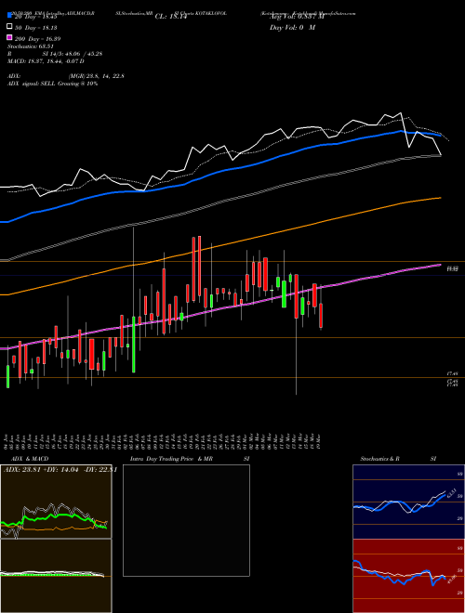Click the blue Stochastics chart panel
Screen dimensions: 465x613
click(x=408, y=502)
